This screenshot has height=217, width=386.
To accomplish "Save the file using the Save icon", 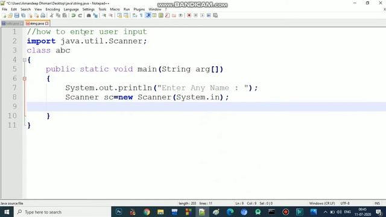I will pyautogui.click(x=17, y=16).
